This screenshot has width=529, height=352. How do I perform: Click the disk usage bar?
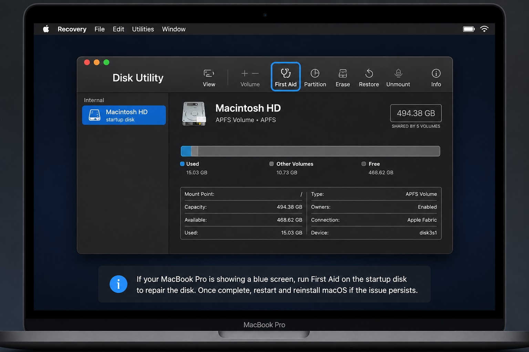(x=310, y=151)
